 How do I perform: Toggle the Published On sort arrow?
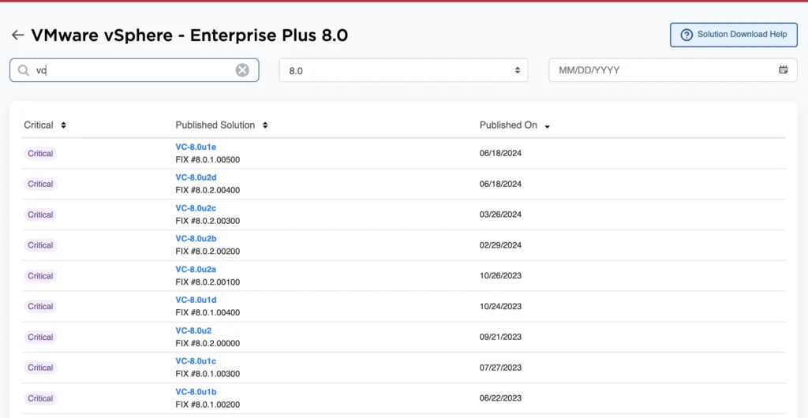548,126
